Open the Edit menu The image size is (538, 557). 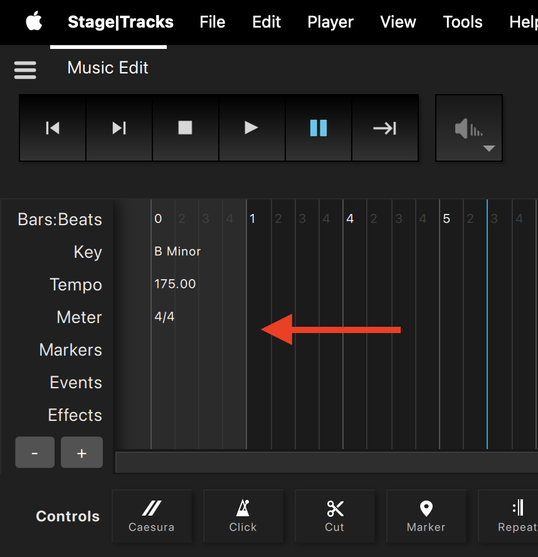[x=266, y=22]
